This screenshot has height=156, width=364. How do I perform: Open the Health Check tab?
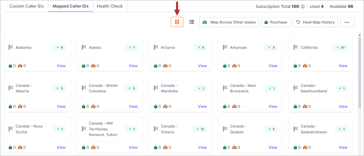110,6
